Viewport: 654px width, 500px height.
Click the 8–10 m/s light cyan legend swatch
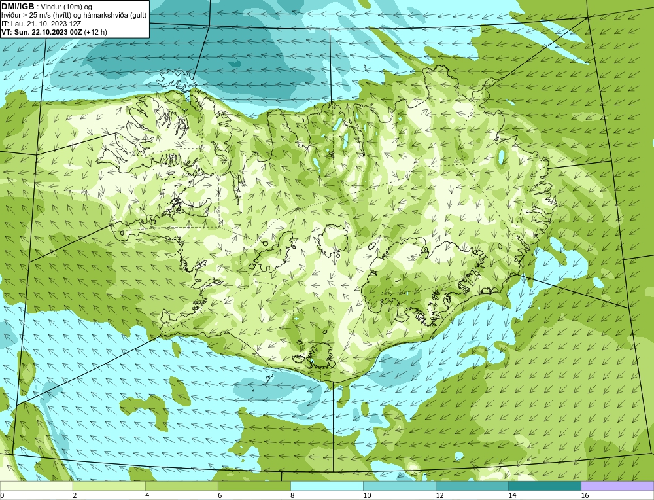pos(326,486)
